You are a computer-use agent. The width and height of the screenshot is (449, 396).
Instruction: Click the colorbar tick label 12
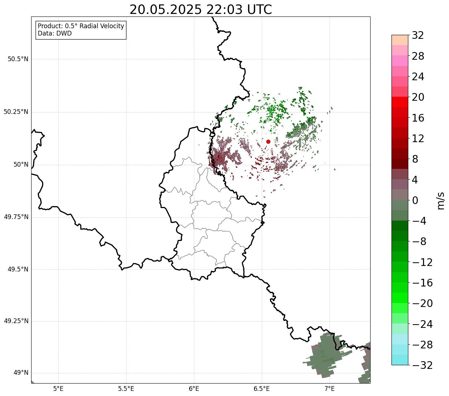tap(418, 138)
